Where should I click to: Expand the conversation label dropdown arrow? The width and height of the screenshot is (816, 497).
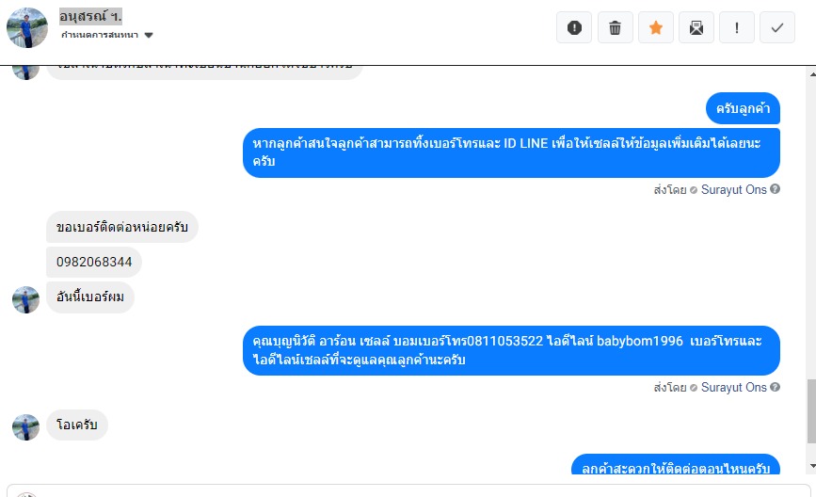click(149, 36)
